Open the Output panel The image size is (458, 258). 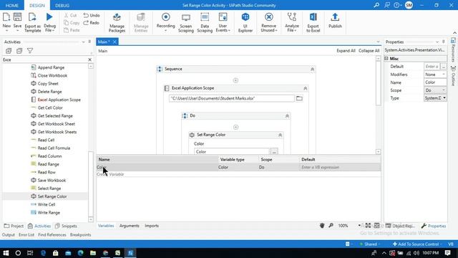(x=8, y=234)
